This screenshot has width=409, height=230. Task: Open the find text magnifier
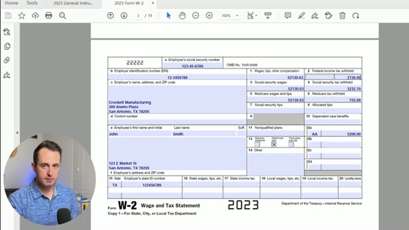point(62,16)
